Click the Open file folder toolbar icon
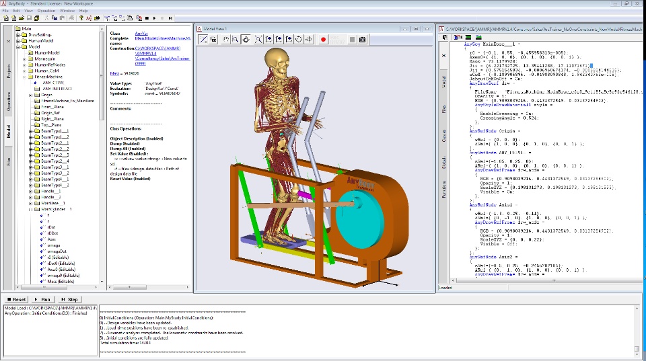The image size is (646, 361). [21, 18]
